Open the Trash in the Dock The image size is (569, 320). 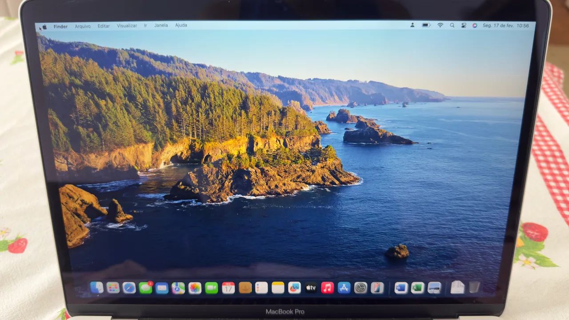pyautogui.click(x=474, y=287)
